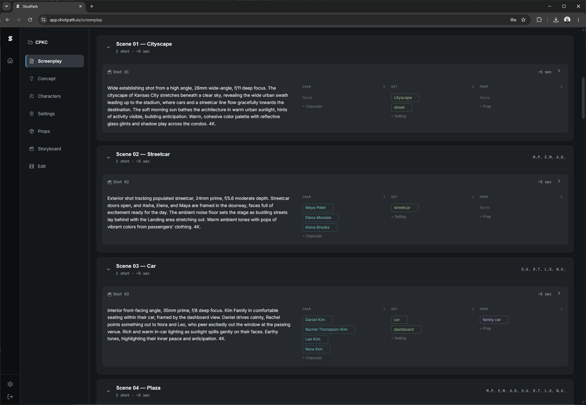
Task: Click the Shot 02 clapperboard icon
Action: 110,182
